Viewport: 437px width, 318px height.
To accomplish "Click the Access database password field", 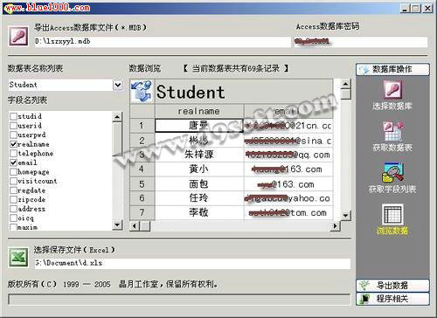I will click(x=361, y=42).
